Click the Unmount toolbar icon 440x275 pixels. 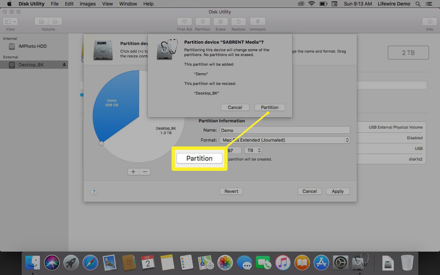(257, 21)
